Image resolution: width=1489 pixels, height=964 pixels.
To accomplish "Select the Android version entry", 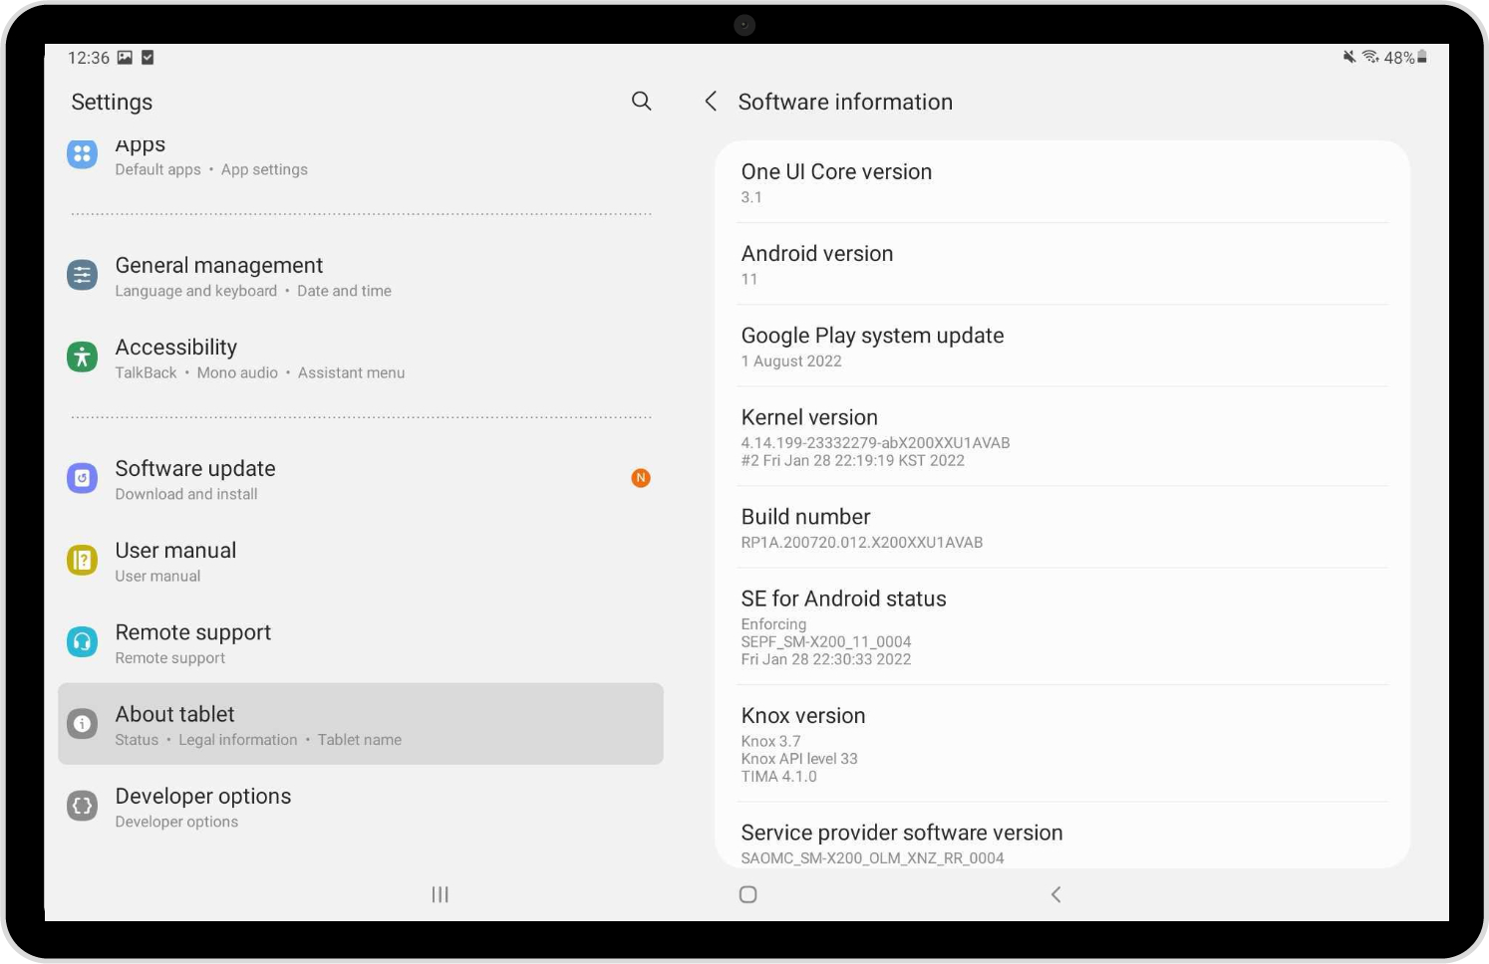I will coord(1061,265).
